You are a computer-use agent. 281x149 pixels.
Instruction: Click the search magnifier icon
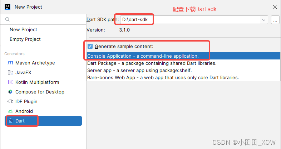8,19
